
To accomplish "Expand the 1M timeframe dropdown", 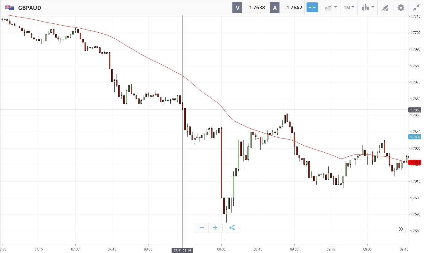I will (349, 8).
